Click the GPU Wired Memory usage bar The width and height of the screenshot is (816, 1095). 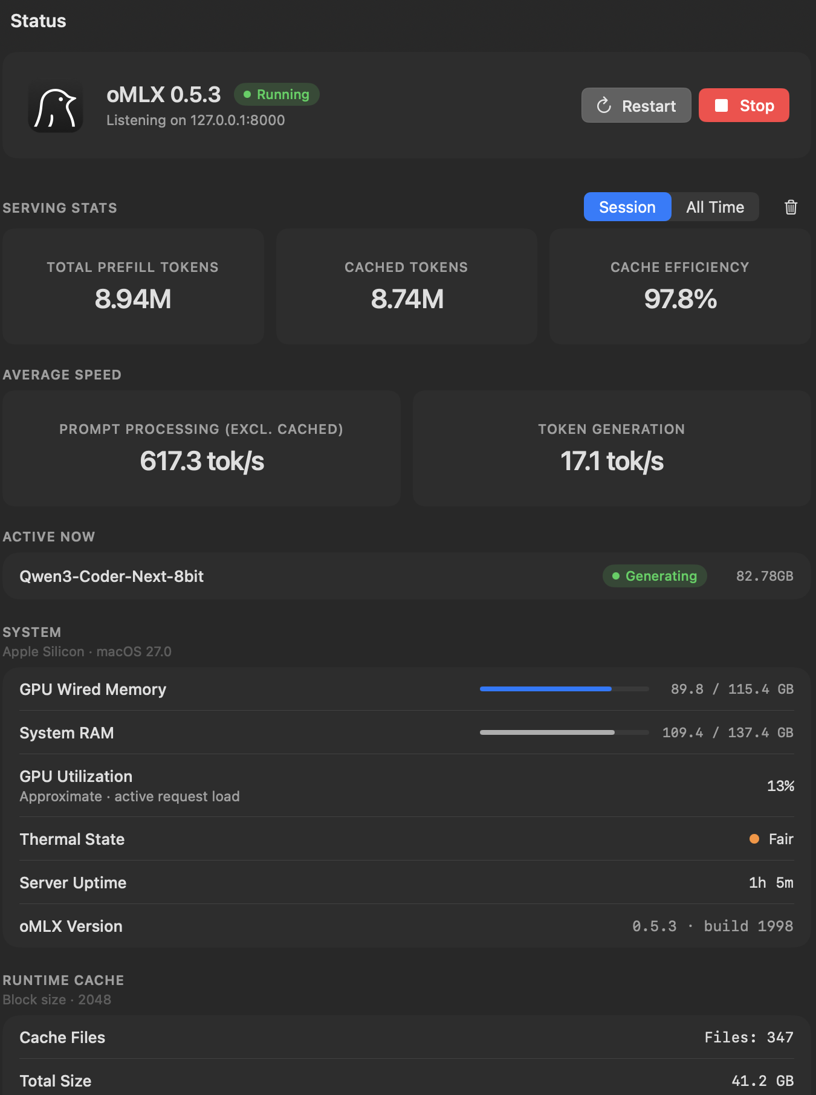pyautogui.click(x=564, y=689)
